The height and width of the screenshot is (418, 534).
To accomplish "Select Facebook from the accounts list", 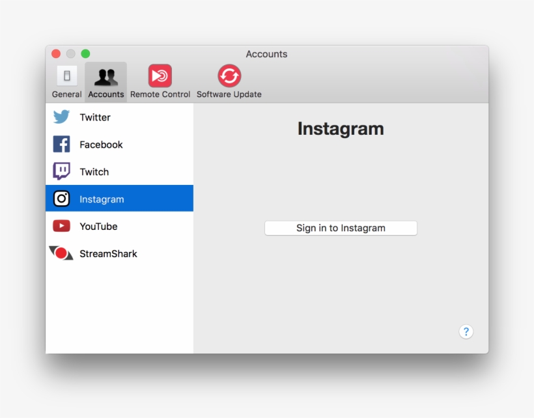I will pyautogui.click(x=101, y=145).
